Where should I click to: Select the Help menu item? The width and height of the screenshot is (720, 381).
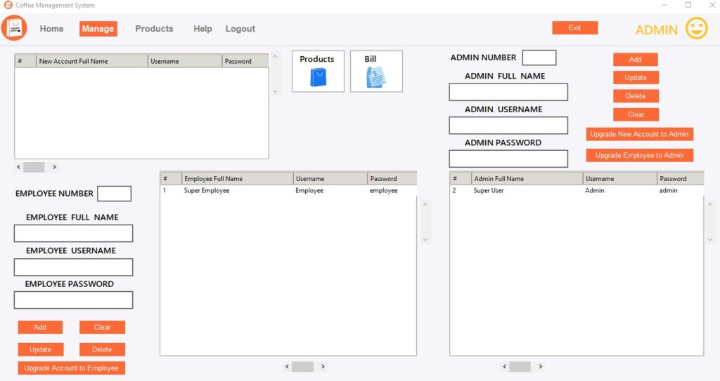[x=202, y=29]
